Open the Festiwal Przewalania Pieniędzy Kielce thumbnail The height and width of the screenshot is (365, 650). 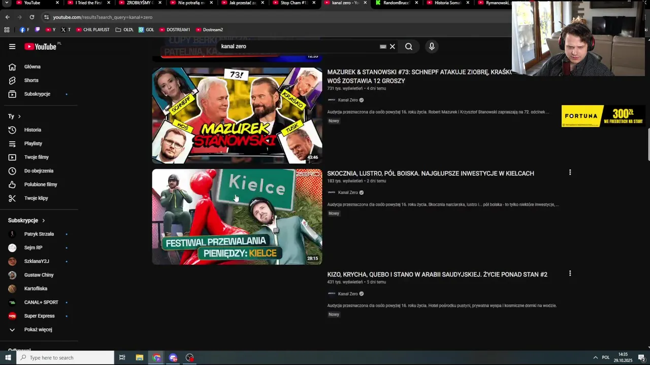237,217
